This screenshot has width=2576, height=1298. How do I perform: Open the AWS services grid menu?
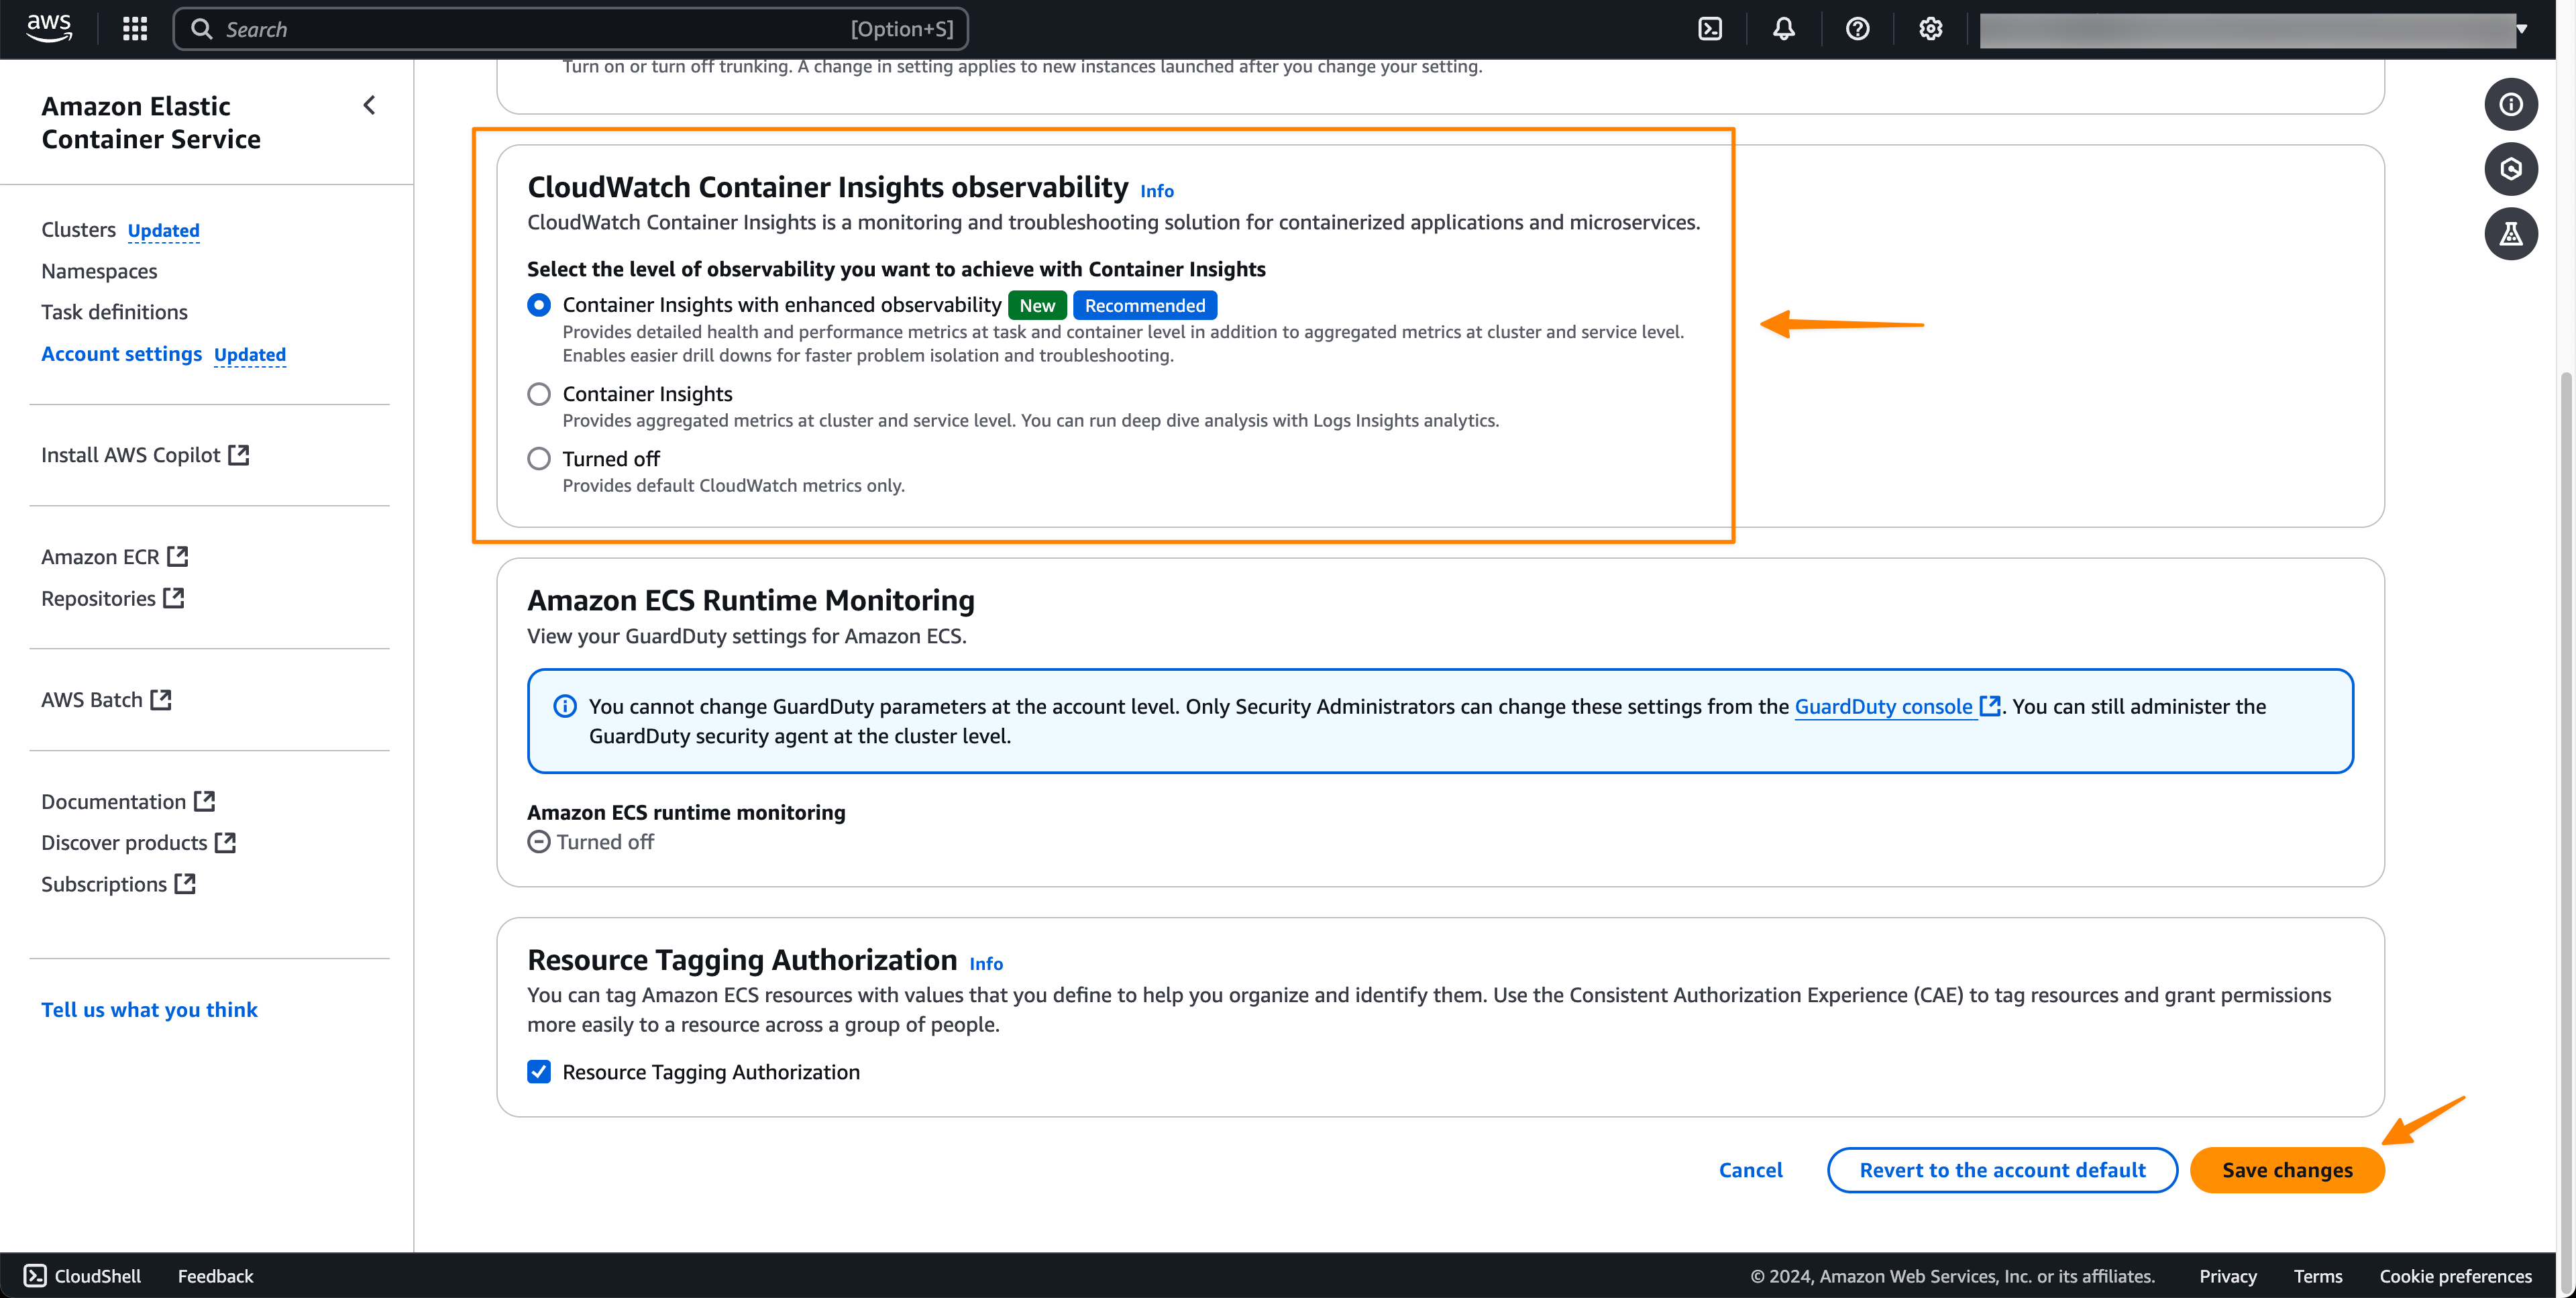(x=134, y=29)
